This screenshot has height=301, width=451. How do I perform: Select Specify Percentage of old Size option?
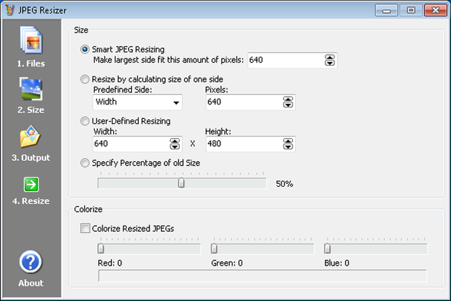tap(85, 163)
